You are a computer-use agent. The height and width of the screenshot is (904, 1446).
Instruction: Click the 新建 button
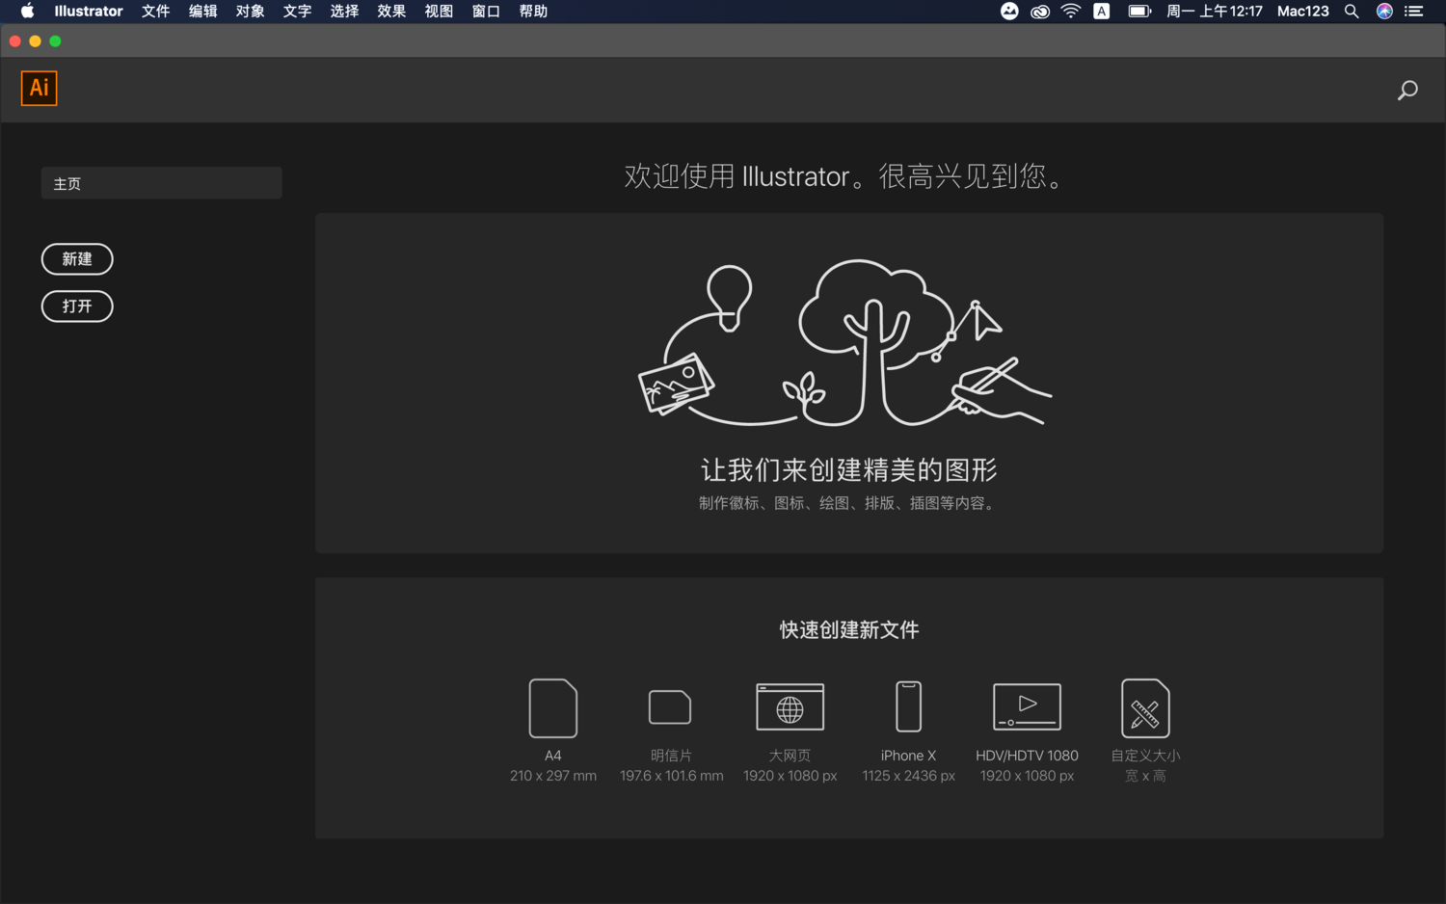pos(77,258)
